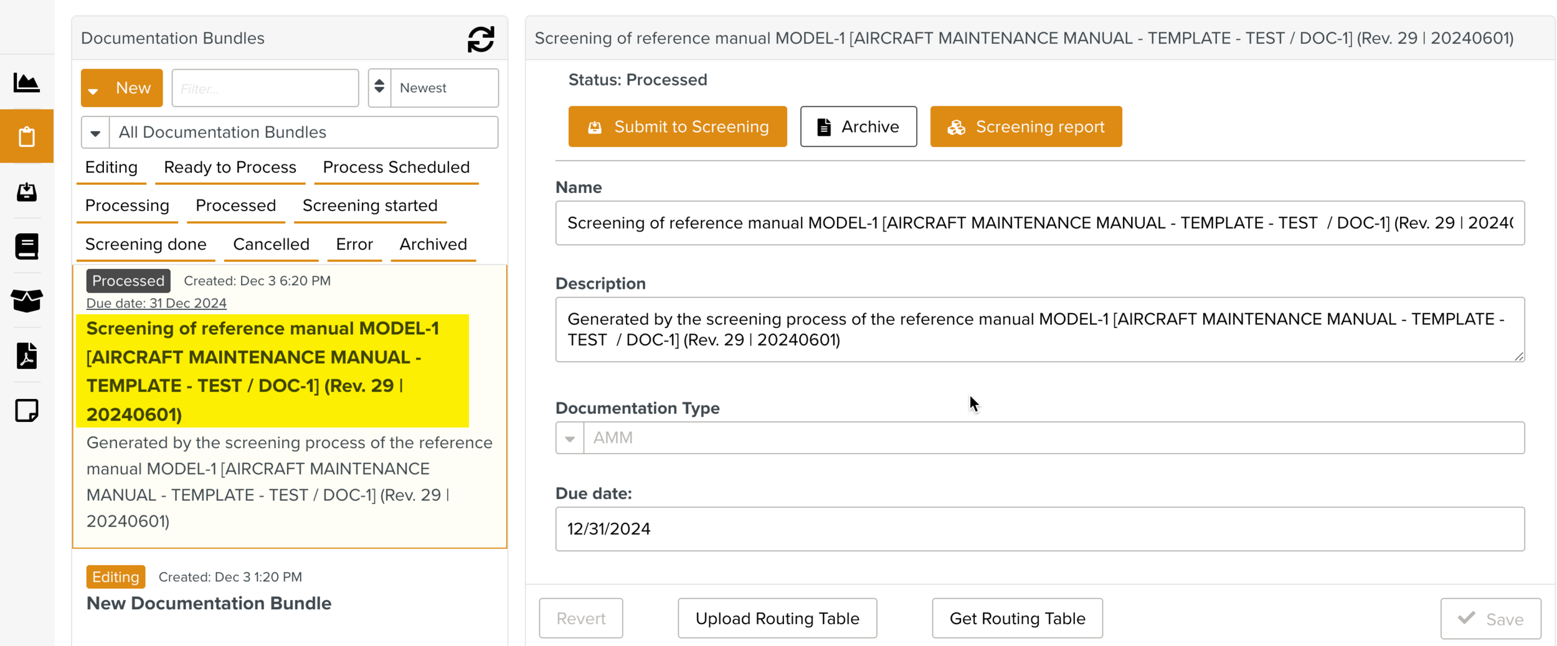The height and width of the screenshot is (646, 1557).
Task: Show bundles in the Archived tab
Action: click(x=433, y=244)
